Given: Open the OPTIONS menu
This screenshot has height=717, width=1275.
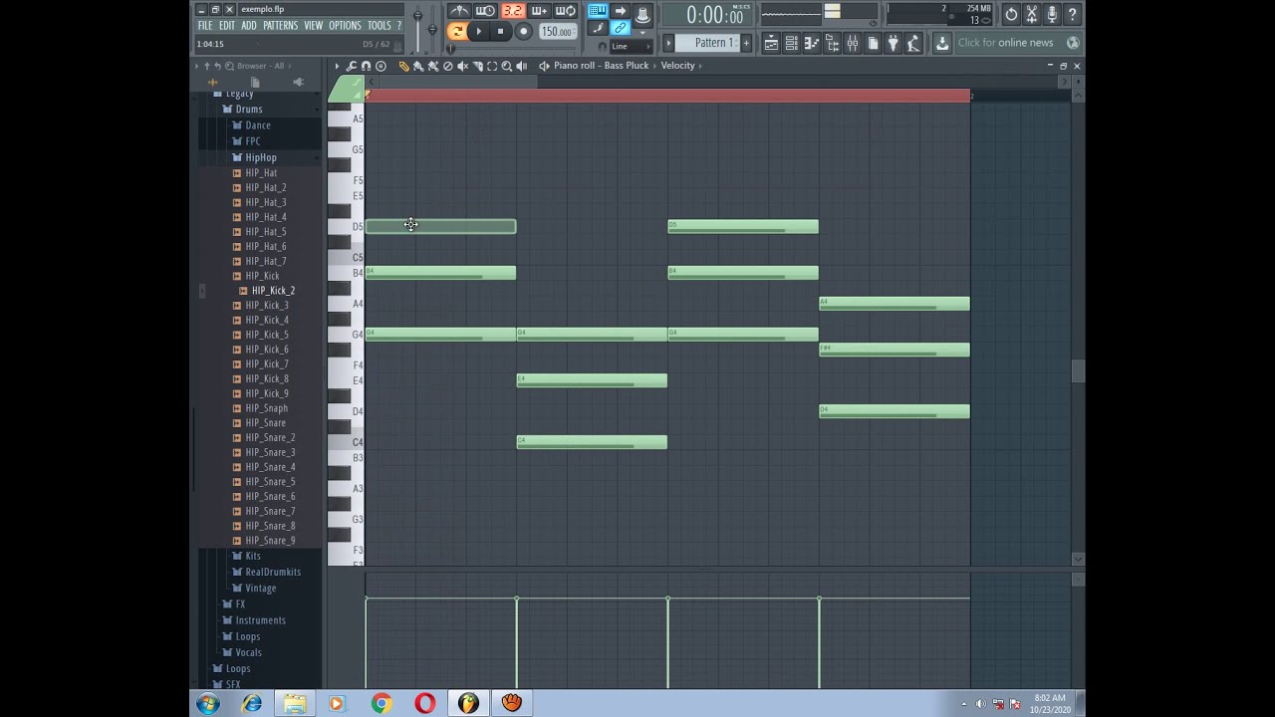Looking at the screenshot, I should 345,26.
